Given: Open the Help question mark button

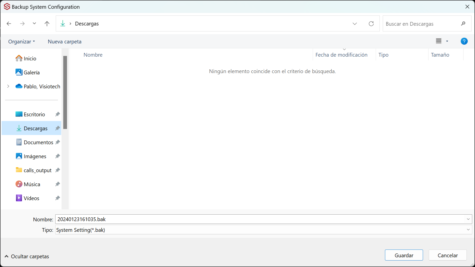Looking at the screenshot, I should tap(464, 41).
